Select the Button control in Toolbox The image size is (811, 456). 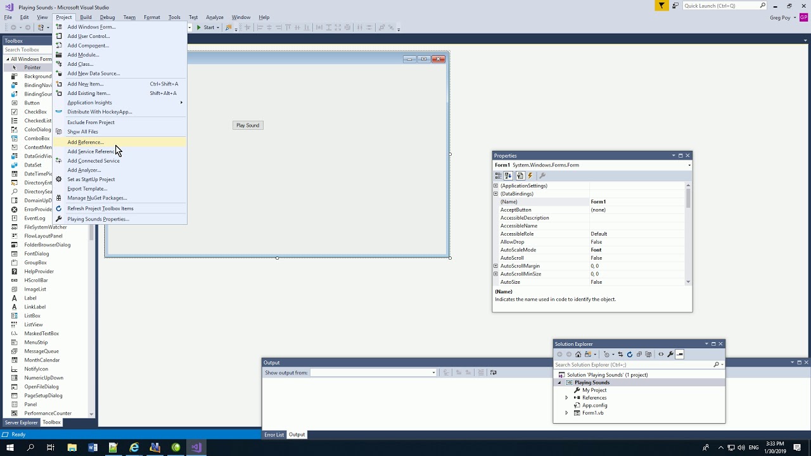pos(32,103)
